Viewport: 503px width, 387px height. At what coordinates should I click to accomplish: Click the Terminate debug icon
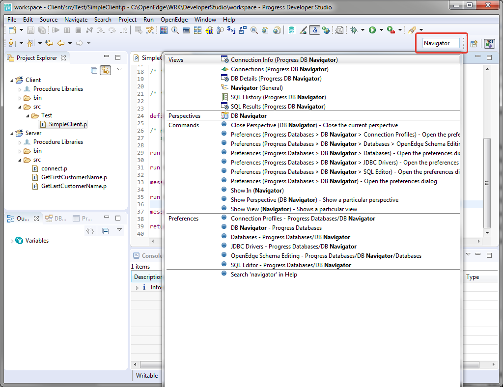click(x=78, y=30)
